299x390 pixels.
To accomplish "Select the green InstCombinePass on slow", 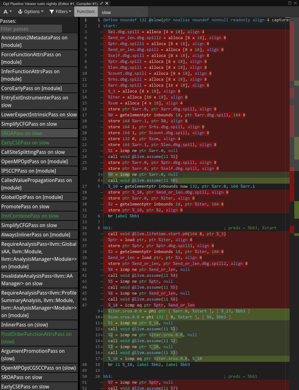I will pyautogui.click(x=39, y=216).
